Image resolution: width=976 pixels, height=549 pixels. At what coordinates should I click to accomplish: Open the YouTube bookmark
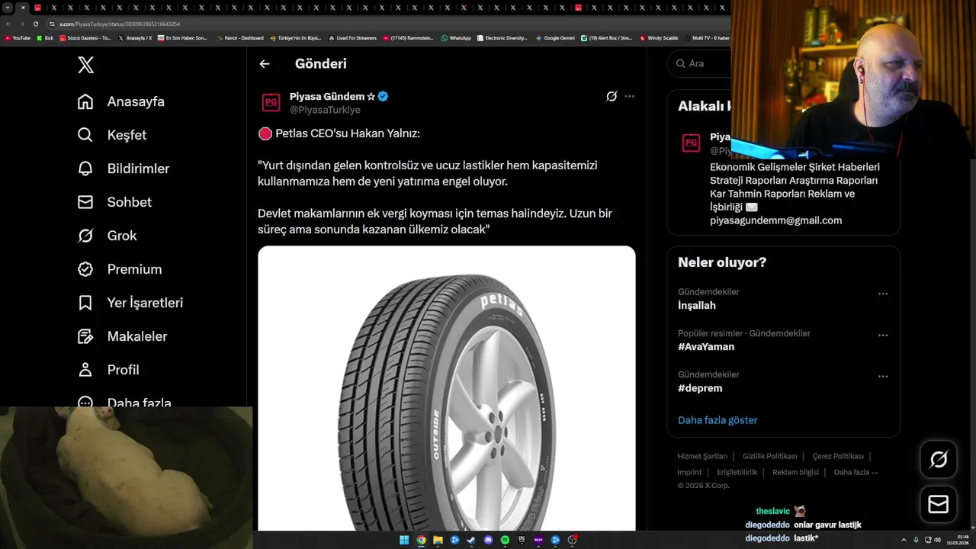pyautogui.click(x=18, y=37)
